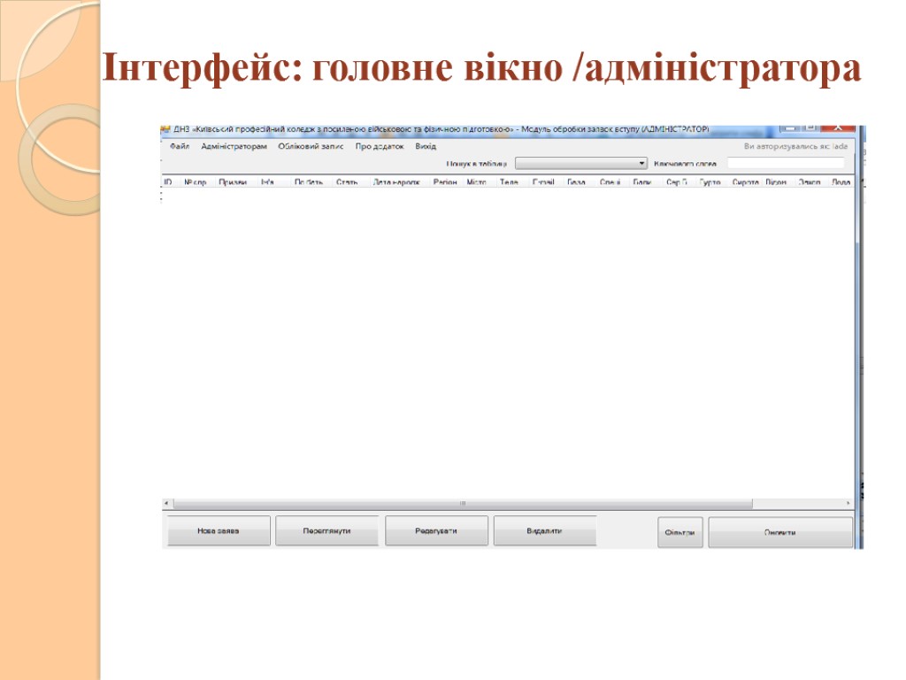Sort by the База column header
Screen dimensions: 906x680
click(x=577, y=182)
